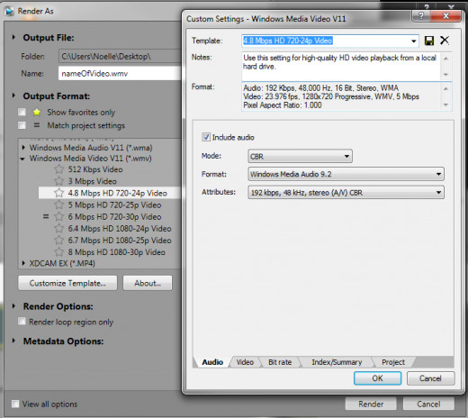Click the Custom Settings help question button
Viewport: 468px width, 418px height.
tap(421, 15)
